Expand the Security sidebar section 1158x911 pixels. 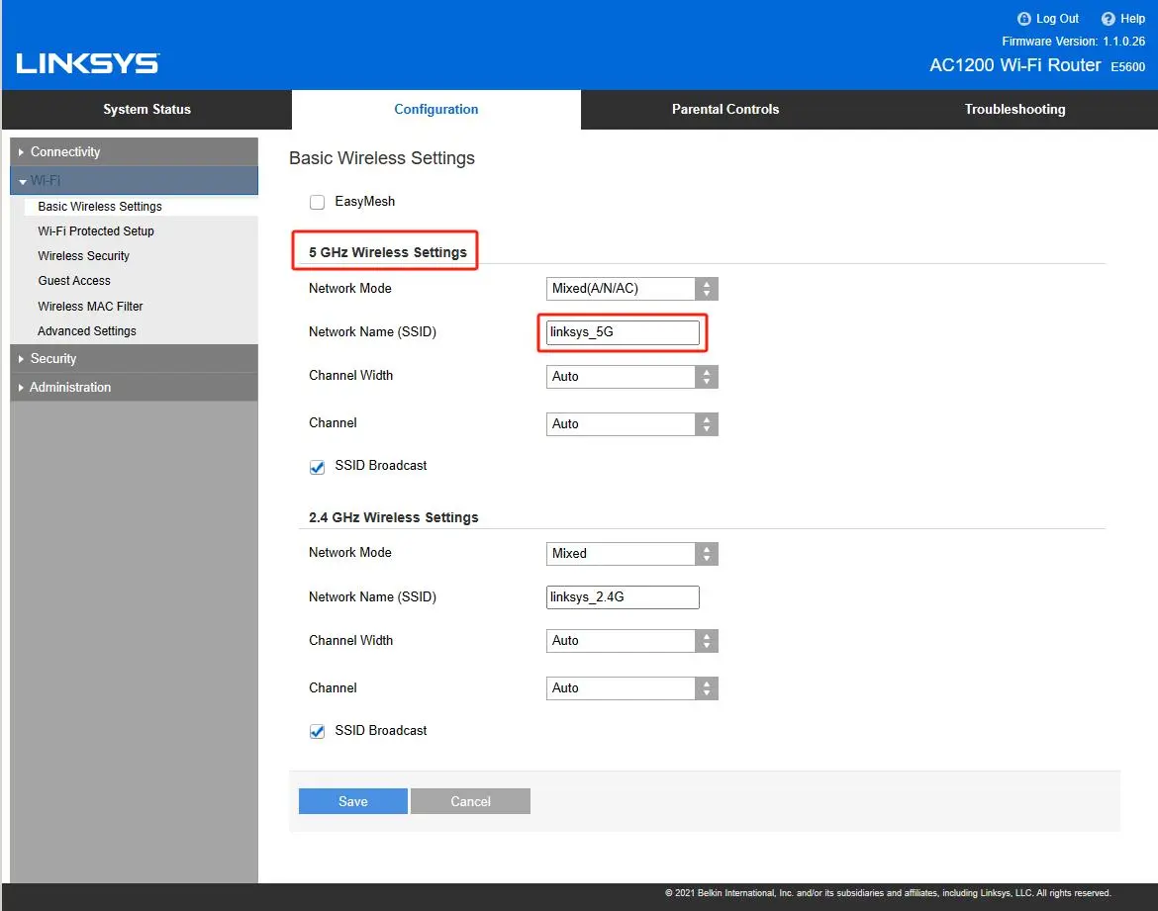point(134,358)
